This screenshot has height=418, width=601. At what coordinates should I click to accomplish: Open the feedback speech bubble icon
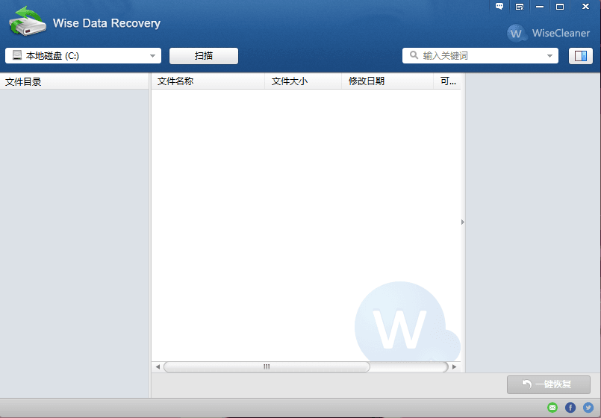499,7
